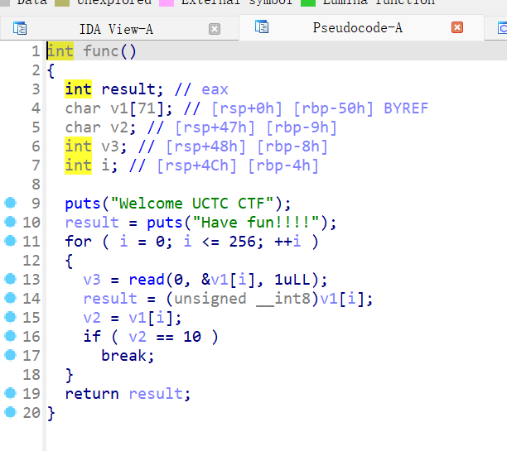Click the IDA View-A tab icon
Image resolution: width=507 pixels, height=451 pixels.
20,29
